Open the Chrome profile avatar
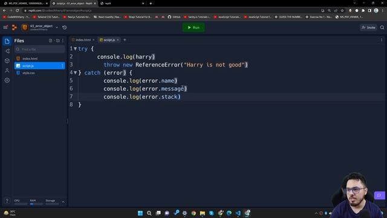 pos(376,10)
